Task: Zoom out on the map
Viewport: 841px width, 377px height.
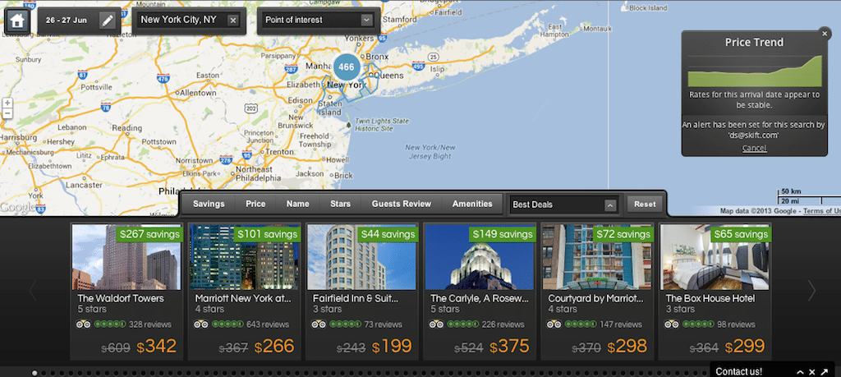Action: 7,113
